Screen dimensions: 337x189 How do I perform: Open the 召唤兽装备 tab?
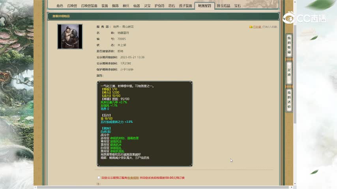coord(89,6)
